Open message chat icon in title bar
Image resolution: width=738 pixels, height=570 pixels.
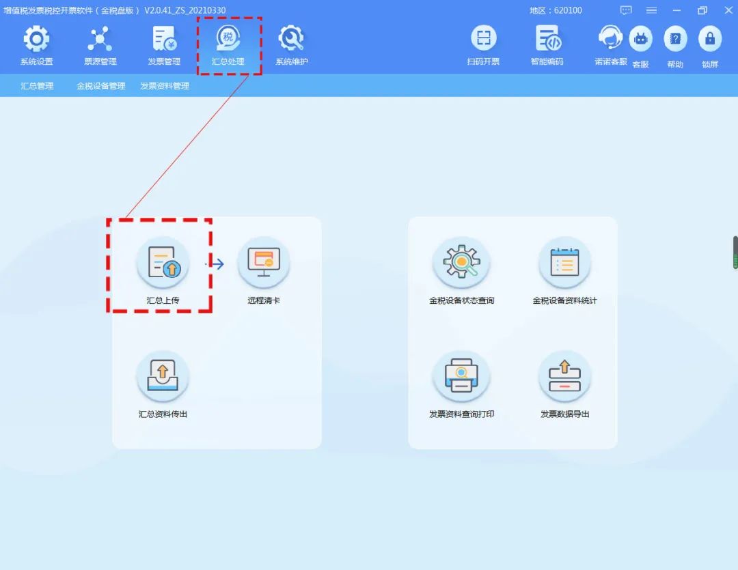coord(625,10)
